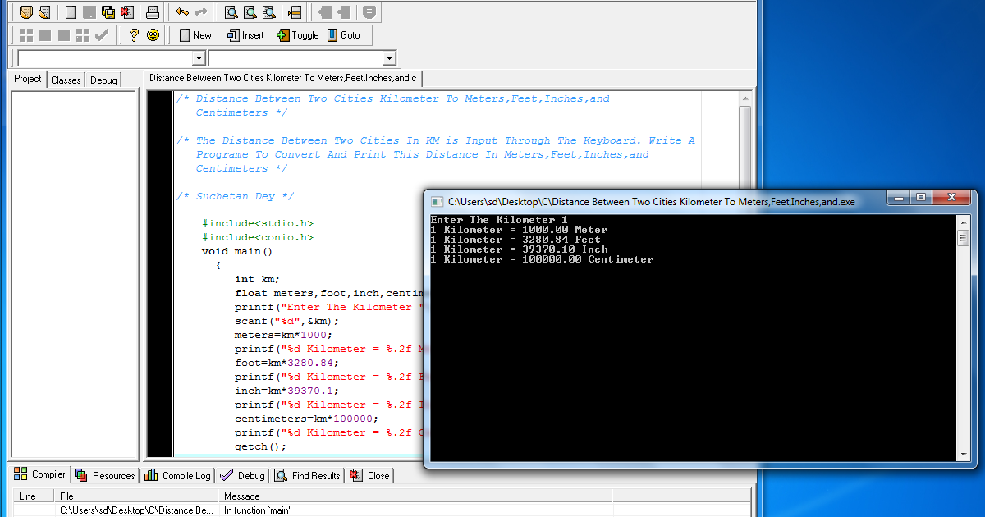Click the File column header

click(x=137, y=496)
